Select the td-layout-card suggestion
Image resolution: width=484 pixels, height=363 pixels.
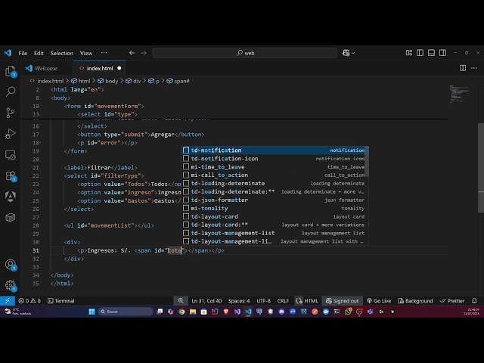(275, 217)
